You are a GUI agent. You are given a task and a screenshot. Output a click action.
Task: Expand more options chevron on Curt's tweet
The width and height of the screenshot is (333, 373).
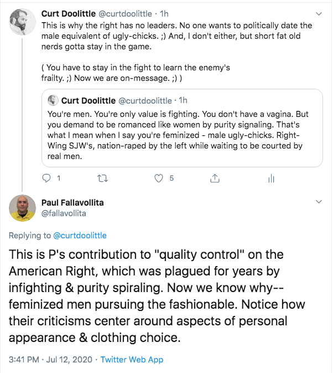click(318, 13)
